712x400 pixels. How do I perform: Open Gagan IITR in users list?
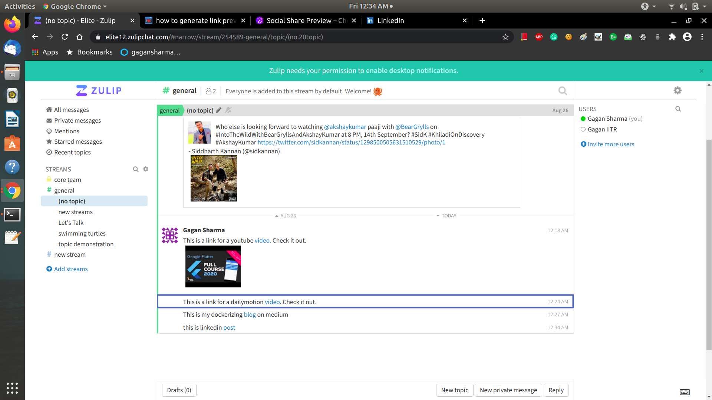click(x=602, y=129)
